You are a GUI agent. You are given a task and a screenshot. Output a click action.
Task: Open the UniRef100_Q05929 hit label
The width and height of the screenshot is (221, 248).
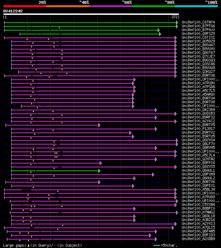click(198, 41)
